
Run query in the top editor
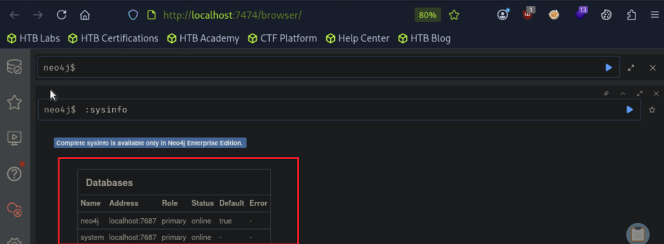(x=608, y=67)
